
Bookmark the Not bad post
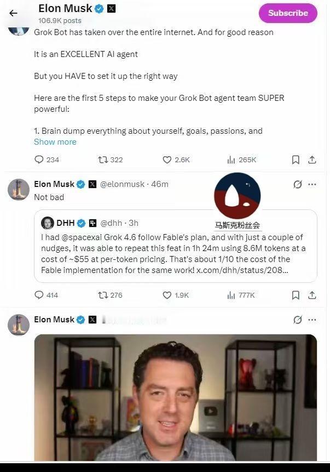[x=296, y=295]
